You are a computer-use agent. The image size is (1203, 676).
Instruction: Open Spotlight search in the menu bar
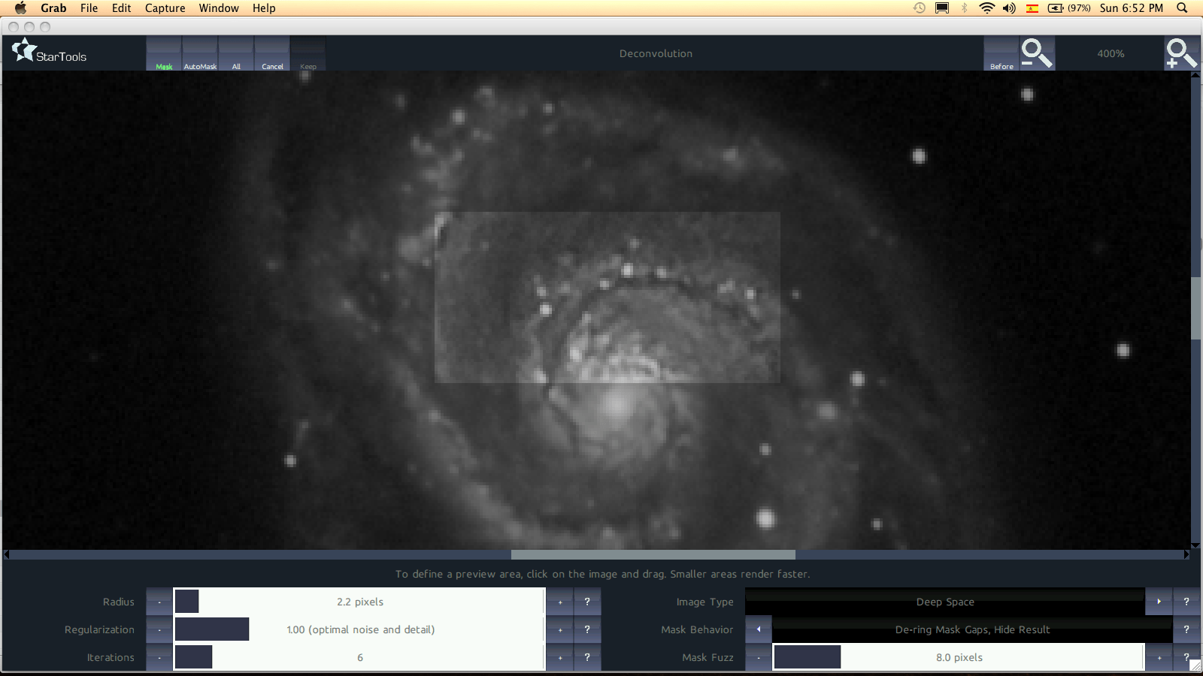1182,8
